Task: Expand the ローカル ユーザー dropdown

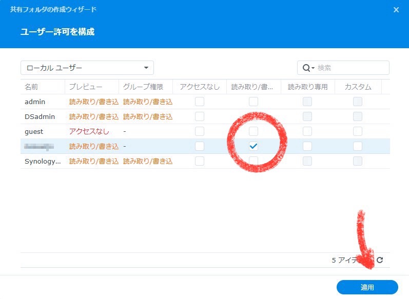Action: pos(87,68)
